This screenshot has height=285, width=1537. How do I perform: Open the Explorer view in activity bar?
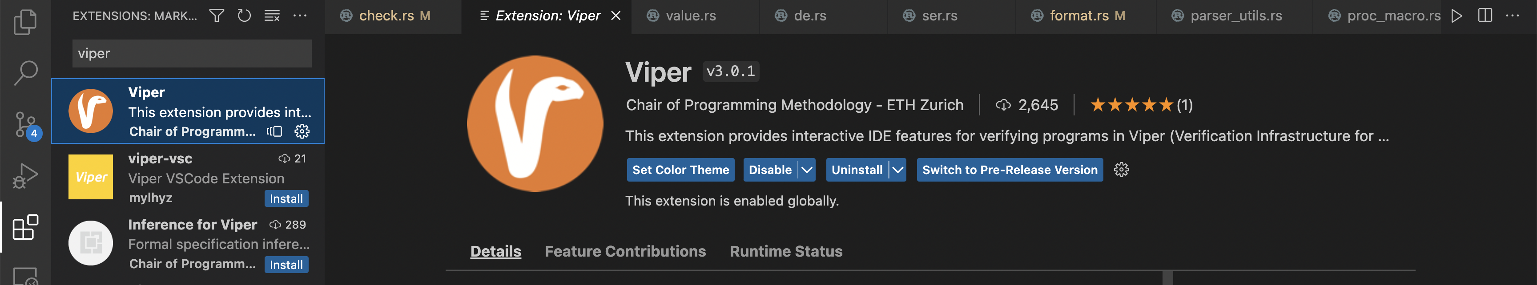click(x=25, y=22)
